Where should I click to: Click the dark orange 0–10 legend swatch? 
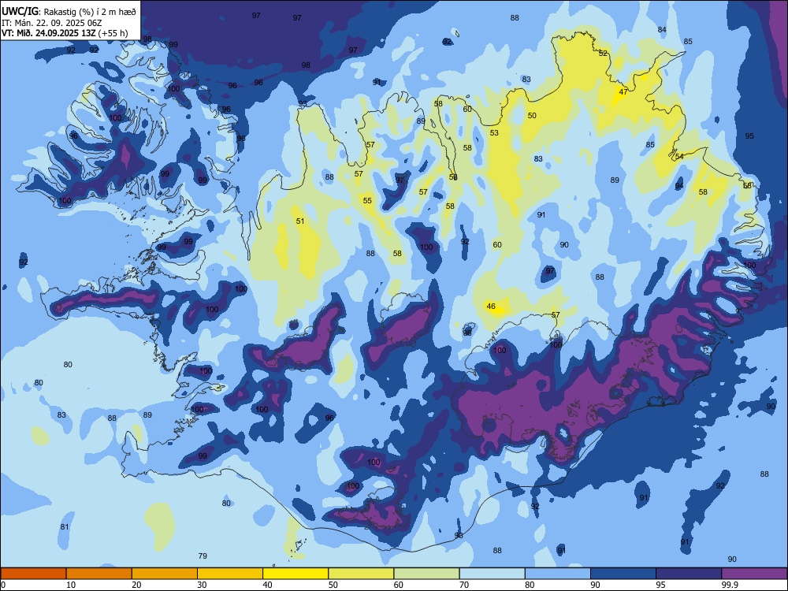33,574
